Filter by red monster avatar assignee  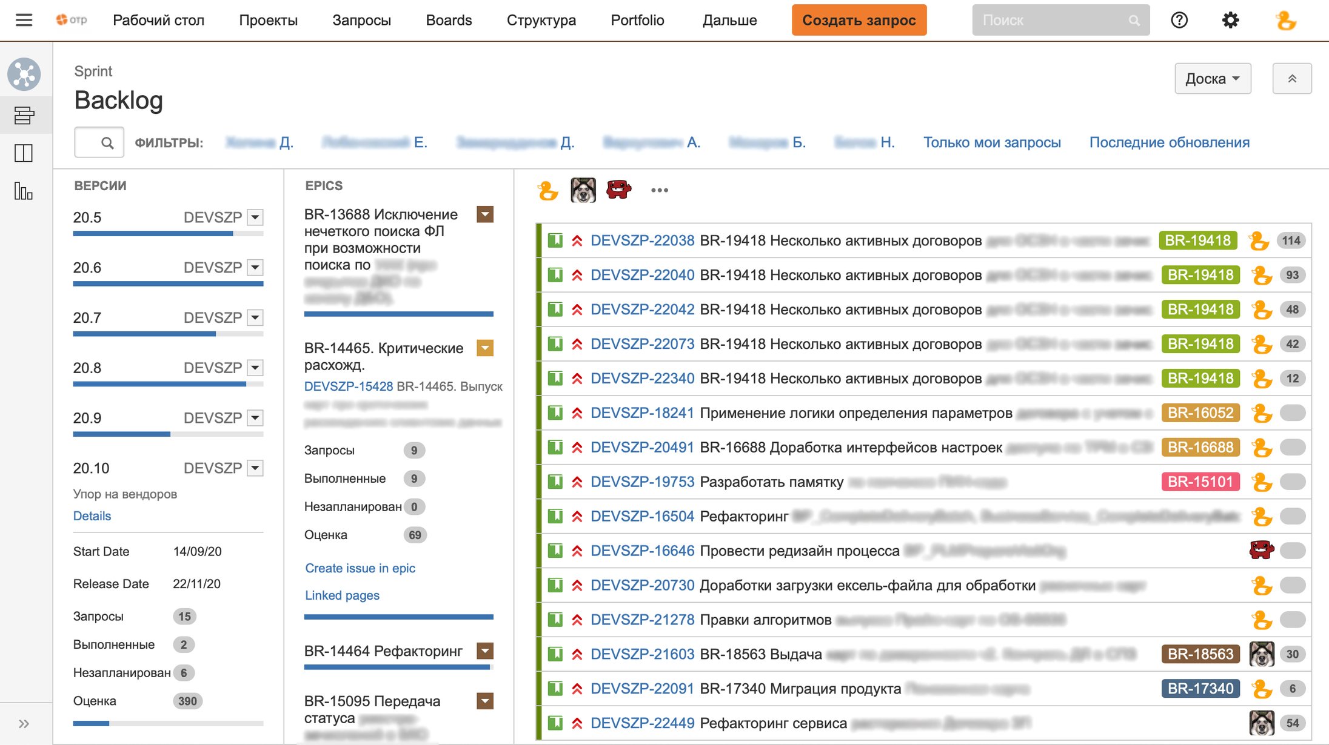(618, 190)
